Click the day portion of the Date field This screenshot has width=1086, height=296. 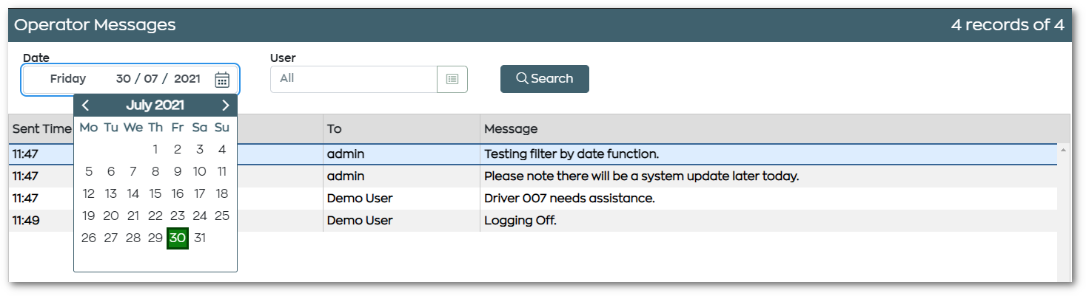pos(123,79)
